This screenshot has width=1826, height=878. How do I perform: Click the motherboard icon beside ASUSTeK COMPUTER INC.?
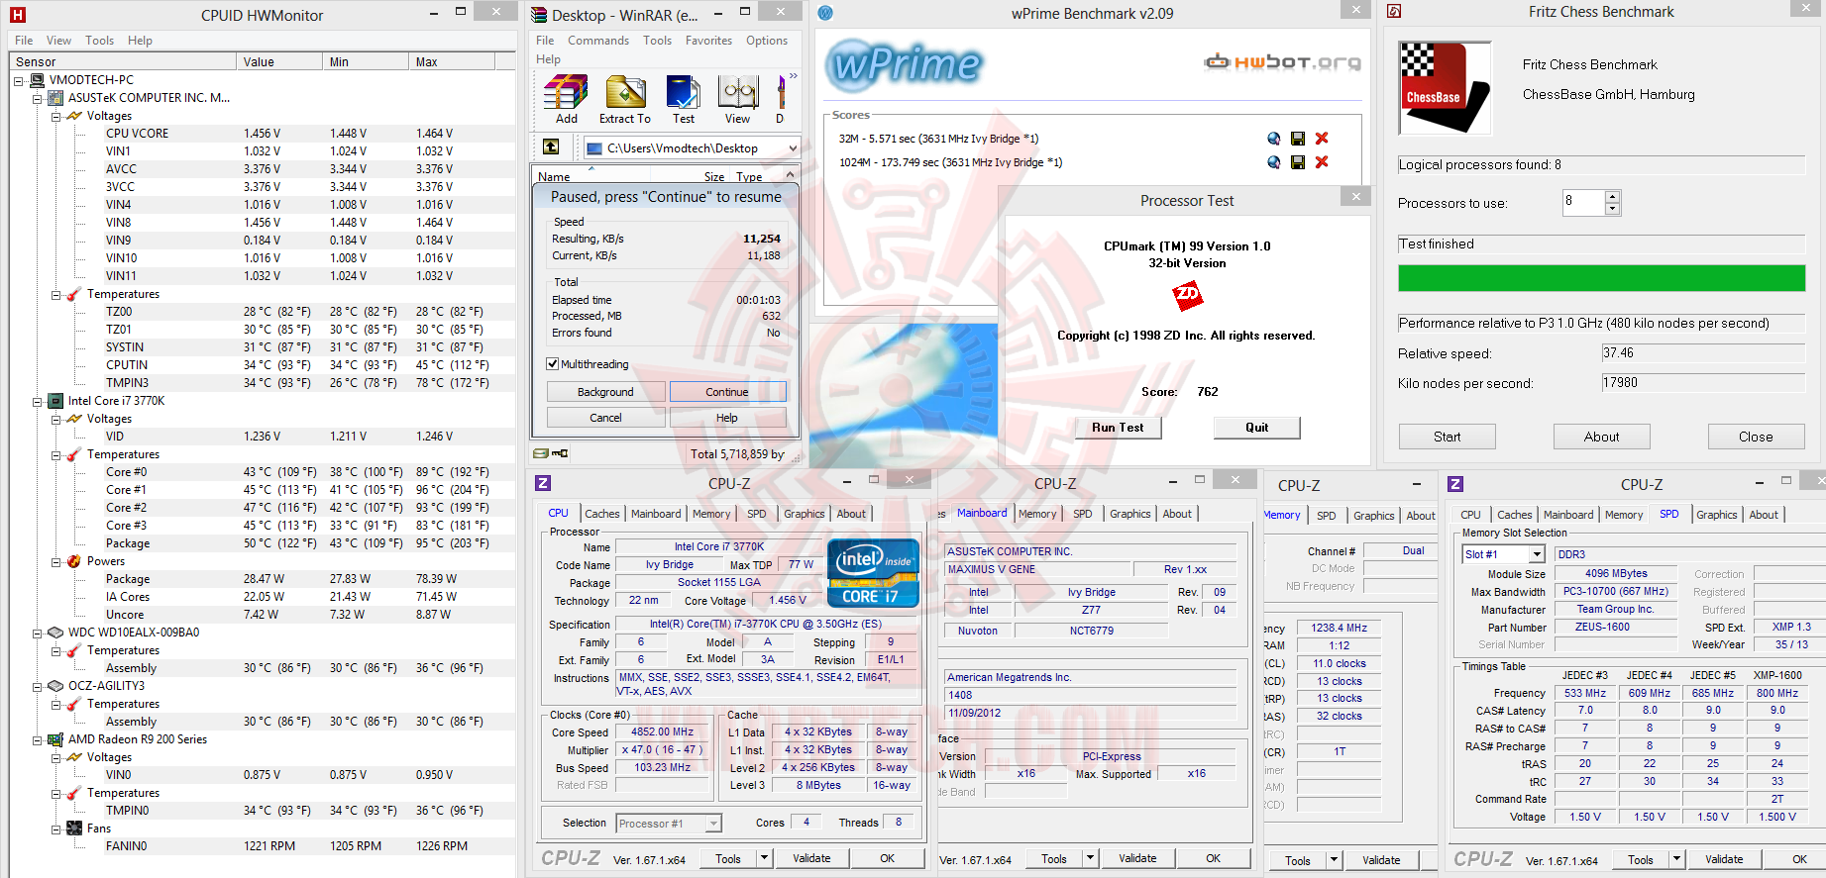[x=55, y=98]
